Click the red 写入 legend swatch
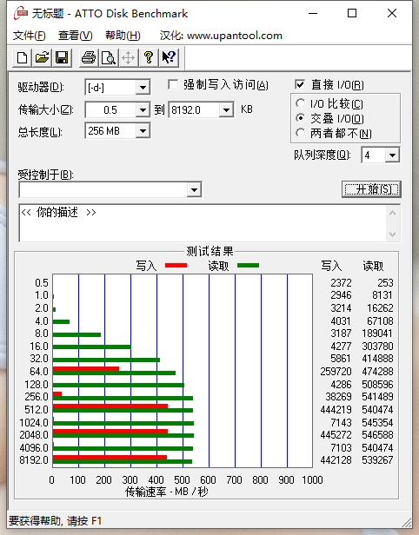Image resolution: width=419 pixels, height=535 pixels. click(x=176, y=265)
